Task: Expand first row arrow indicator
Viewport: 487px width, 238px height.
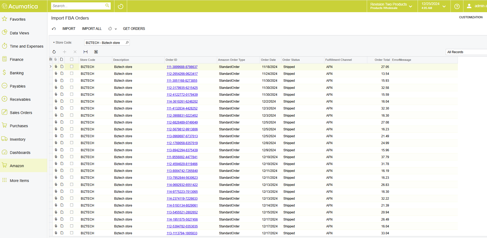Action: (x=51, y=67)
